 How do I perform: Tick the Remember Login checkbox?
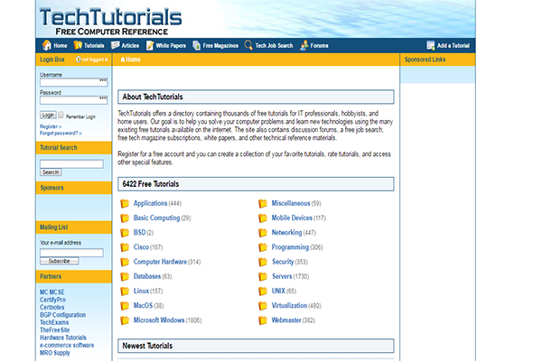(x=61, y=115)
